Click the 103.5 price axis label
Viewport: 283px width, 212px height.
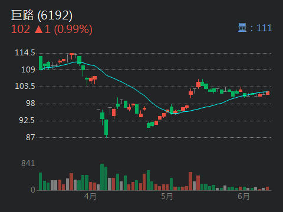pos(25,86)
